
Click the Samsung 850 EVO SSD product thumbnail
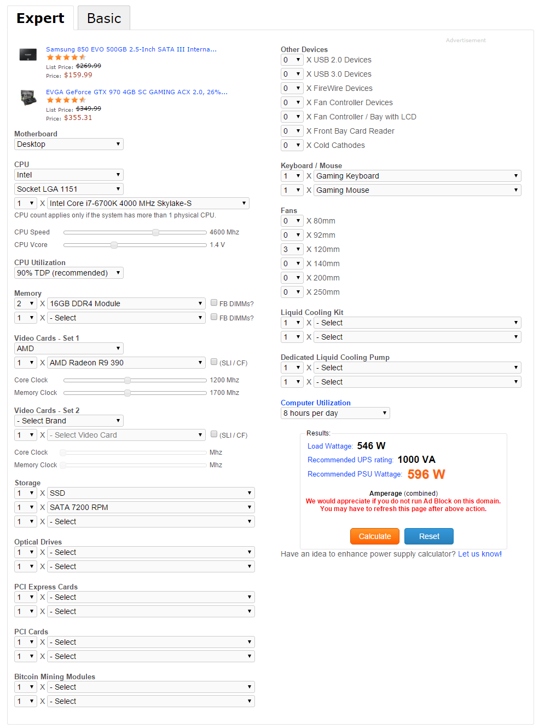coord(28,54)
